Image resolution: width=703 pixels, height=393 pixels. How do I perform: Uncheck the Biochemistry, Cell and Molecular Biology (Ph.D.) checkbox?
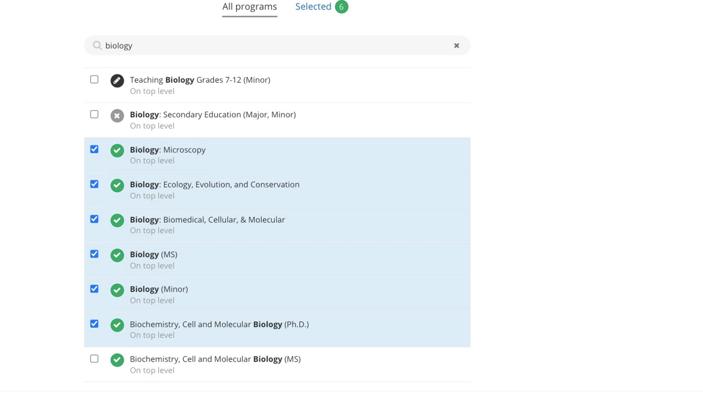[94, 324]
